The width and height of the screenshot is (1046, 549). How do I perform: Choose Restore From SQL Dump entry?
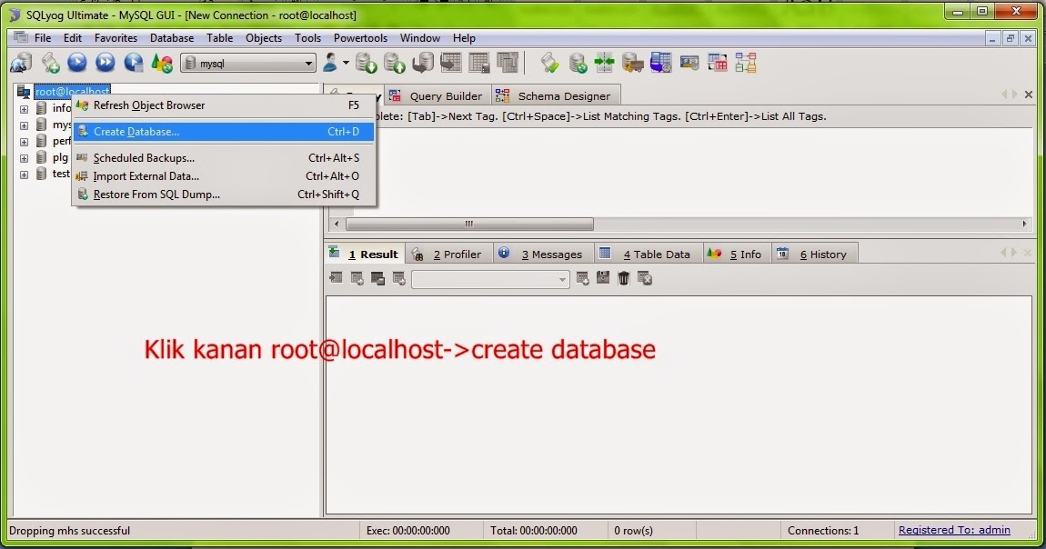coord(224,194)
